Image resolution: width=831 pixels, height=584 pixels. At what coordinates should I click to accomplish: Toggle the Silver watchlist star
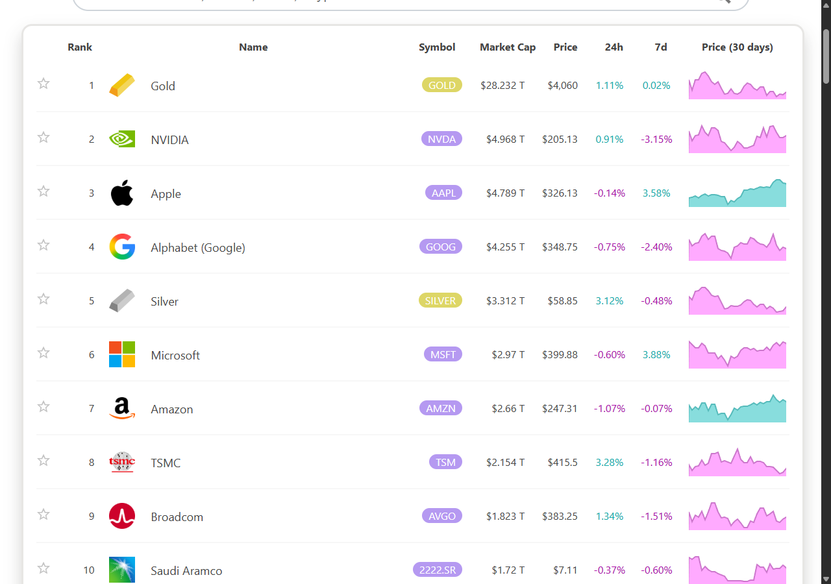point(43,298)
